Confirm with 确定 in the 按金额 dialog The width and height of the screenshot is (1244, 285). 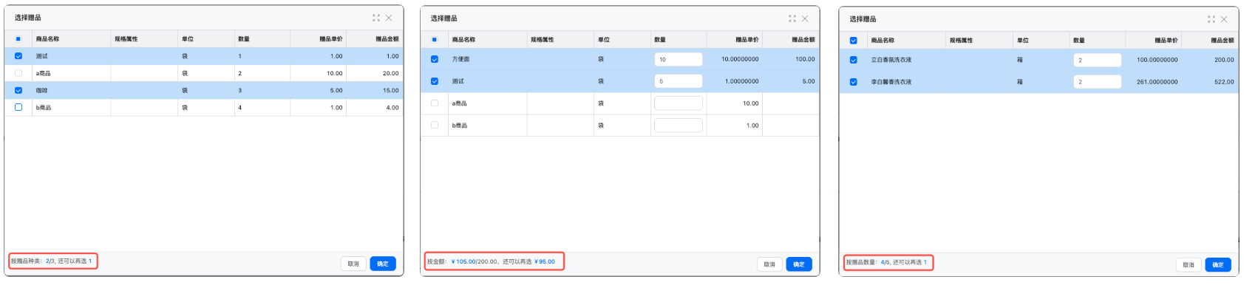click(799, 264)
